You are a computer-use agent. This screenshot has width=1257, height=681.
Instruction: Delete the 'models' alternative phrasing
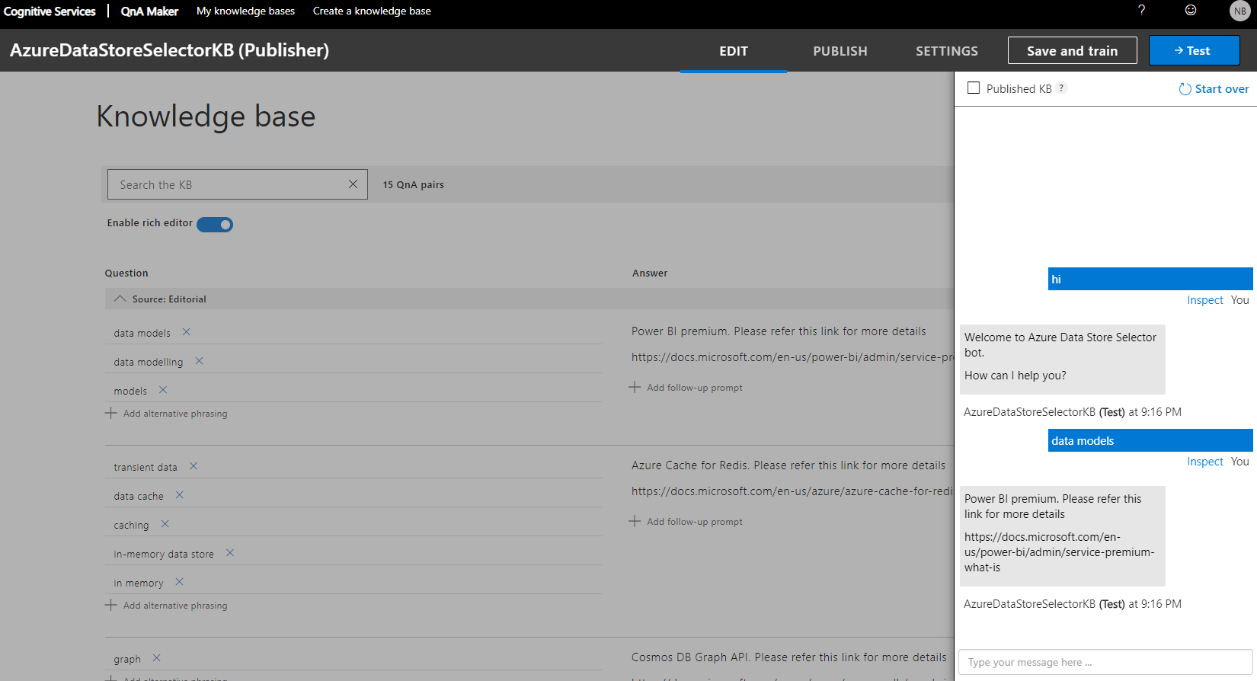coord(162,390)
